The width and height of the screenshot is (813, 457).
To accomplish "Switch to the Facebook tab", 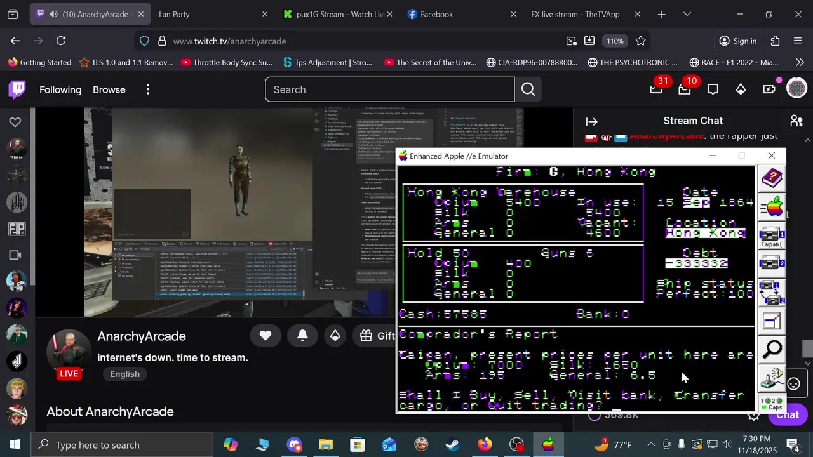I will [462, 14].
